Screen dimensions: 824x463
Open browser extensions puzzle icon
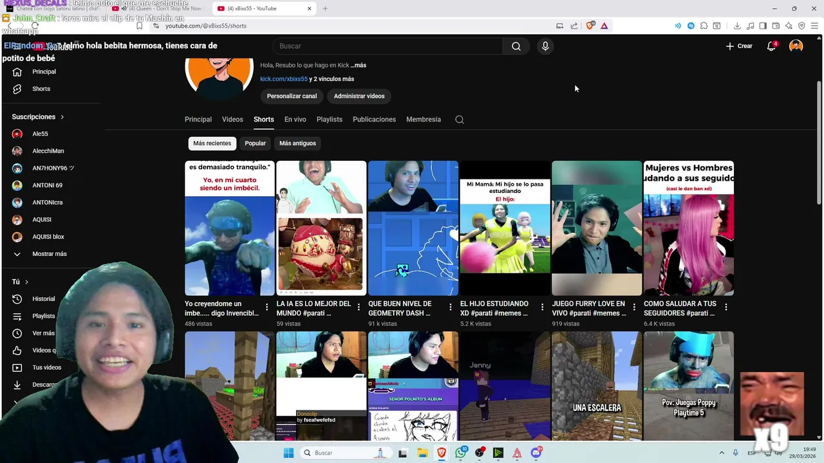(704, 26)
